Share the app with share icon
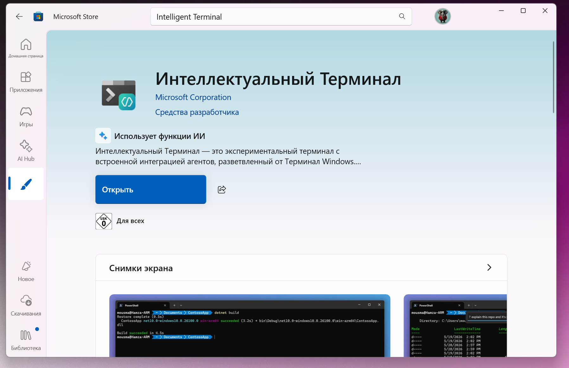 coord(222,190)
